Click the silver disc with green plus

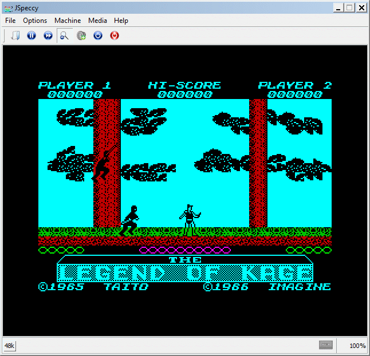81,35
